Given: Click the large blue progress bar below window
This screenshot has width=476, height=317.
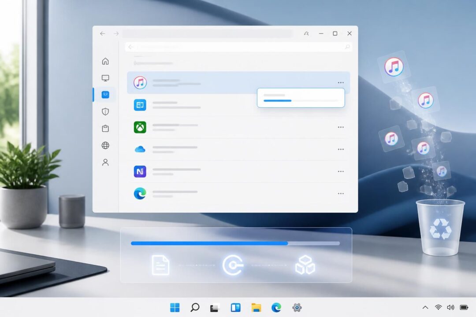Looking at the screenshot, I should coord(235,243).
